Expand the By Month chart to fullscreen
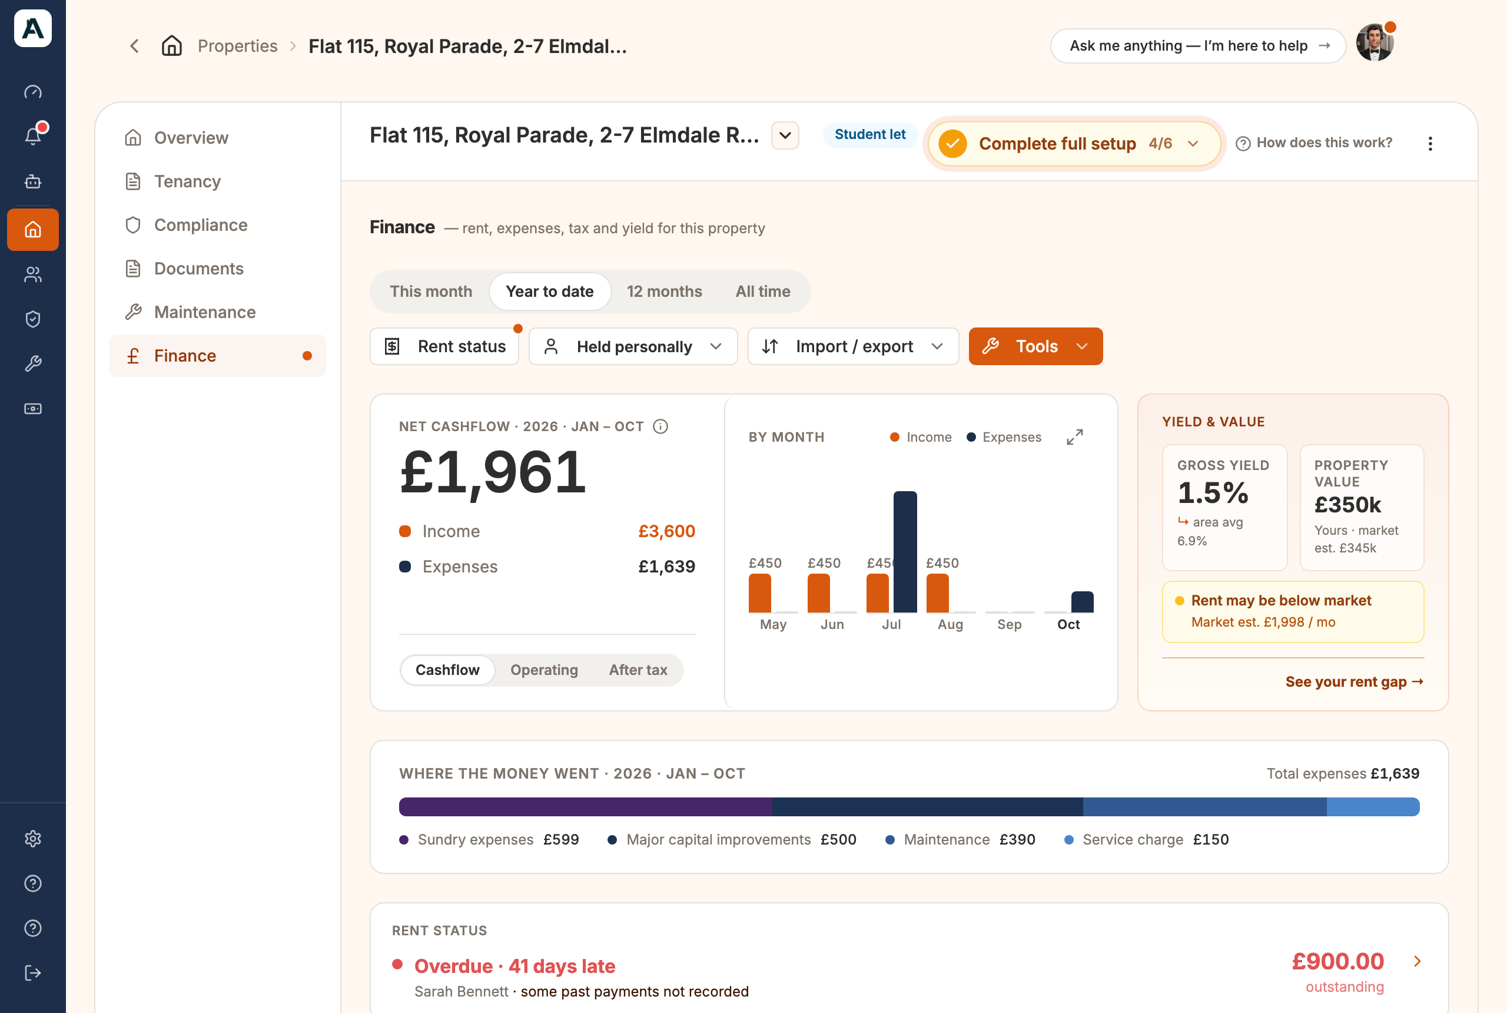 (1074, 438)
